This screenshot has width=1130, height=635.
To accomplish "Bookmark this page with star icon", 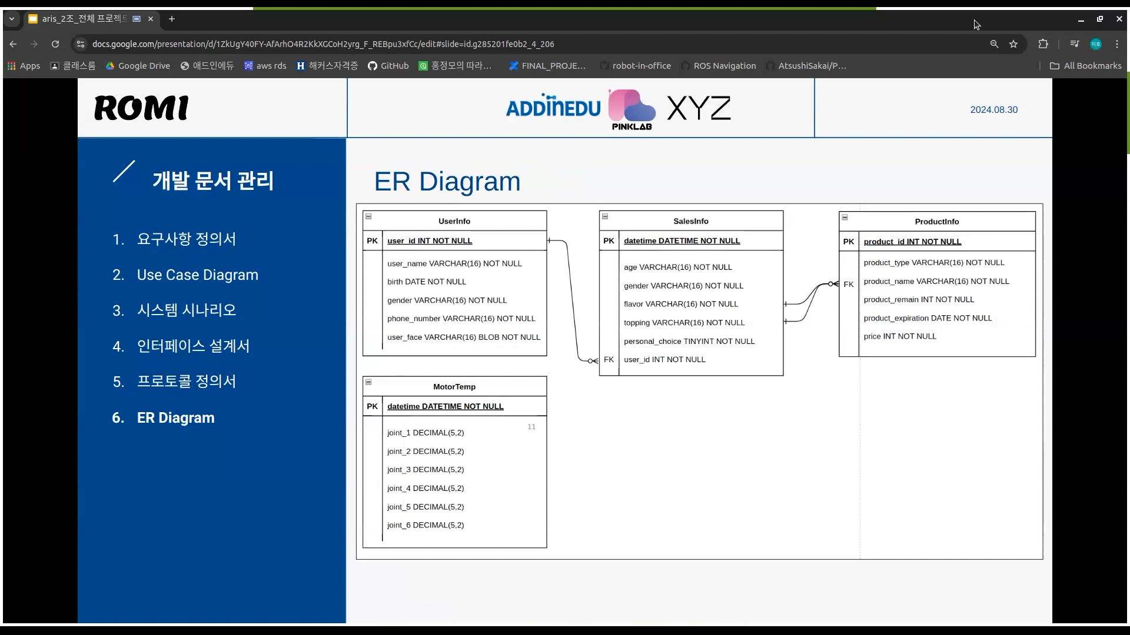I will tap(1013, 44).
